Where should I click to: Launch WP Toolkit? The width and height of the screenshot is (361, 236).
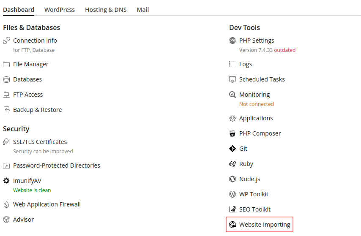tap(254, 194)
